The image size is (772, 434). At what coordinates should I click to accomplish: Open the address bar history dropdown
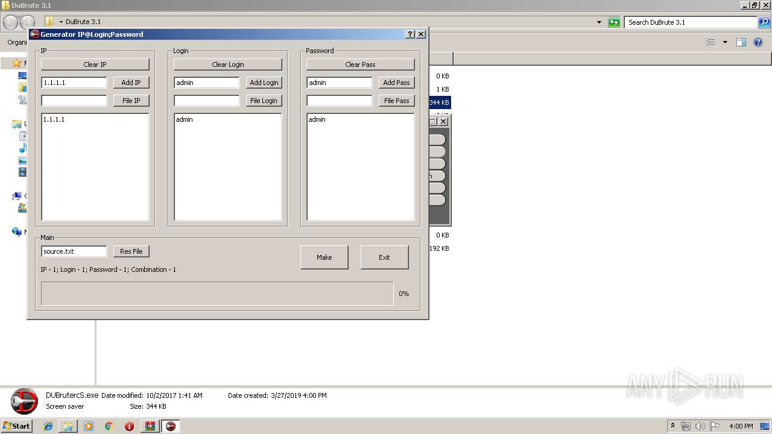click(599, 22)
